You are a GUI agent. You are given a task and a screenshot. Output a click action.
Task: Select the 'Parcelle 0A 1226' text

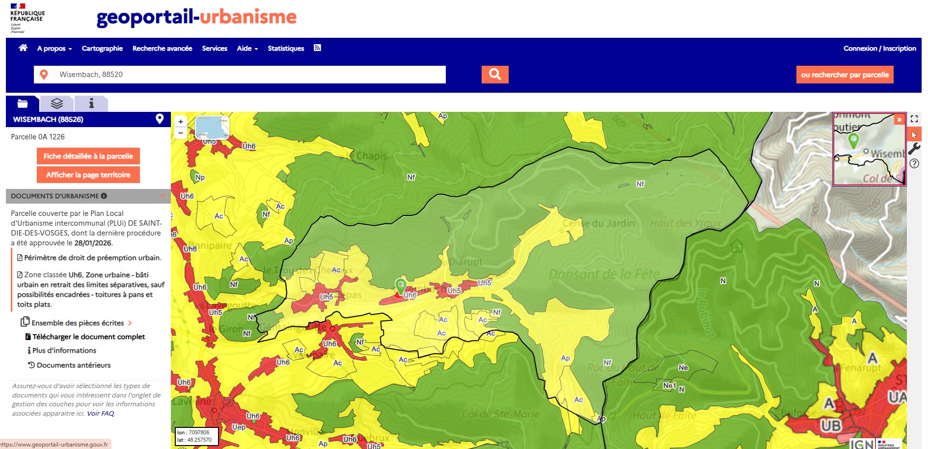point(38,137)
